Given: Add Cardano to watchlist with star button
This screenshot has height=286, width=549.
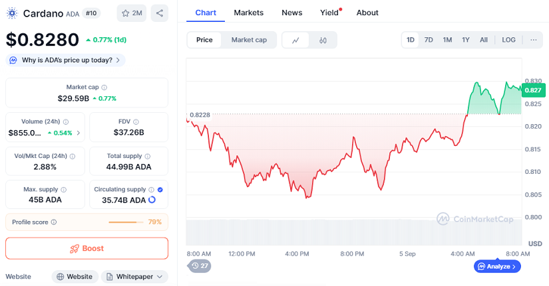Looking at the screenshot, I should (132, 13).
